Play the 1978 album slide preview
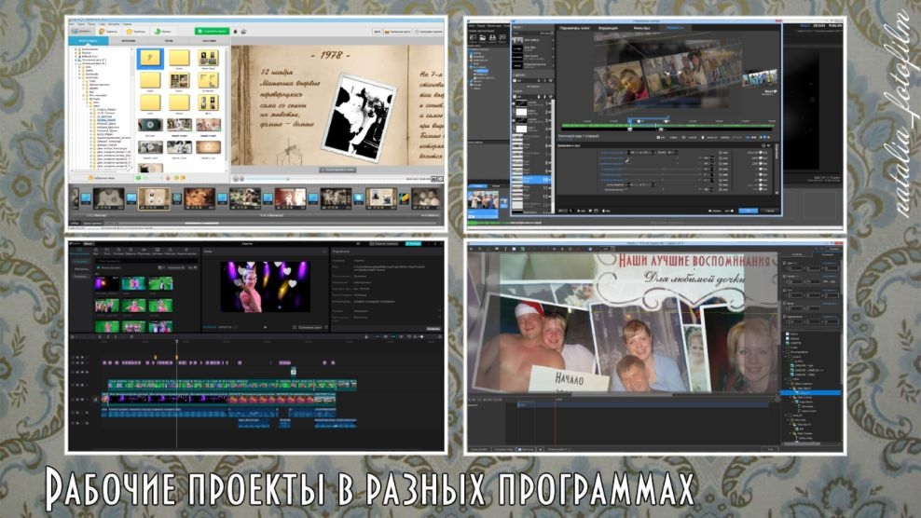Viewport: 921px width, 518px height. pos(236,179)
